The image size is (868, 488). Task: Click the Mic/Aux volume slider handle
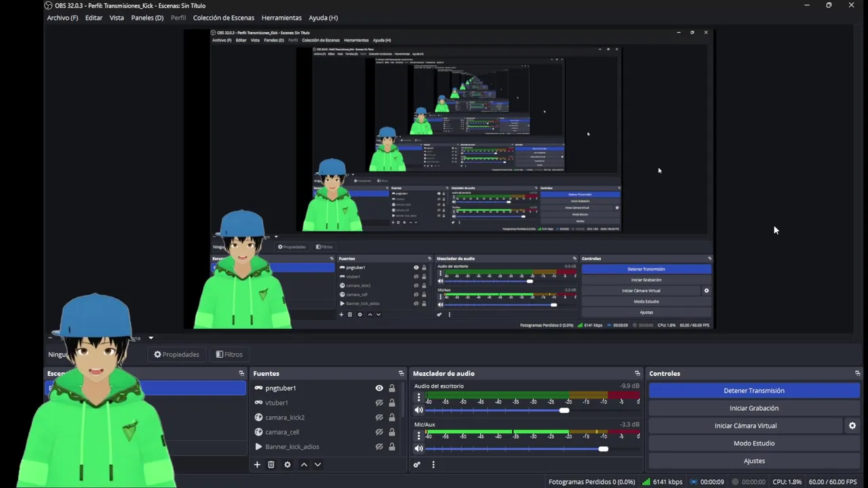click(604, 449)
